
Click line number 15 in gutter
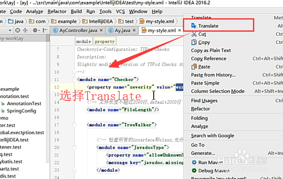[x=57, y=110]
